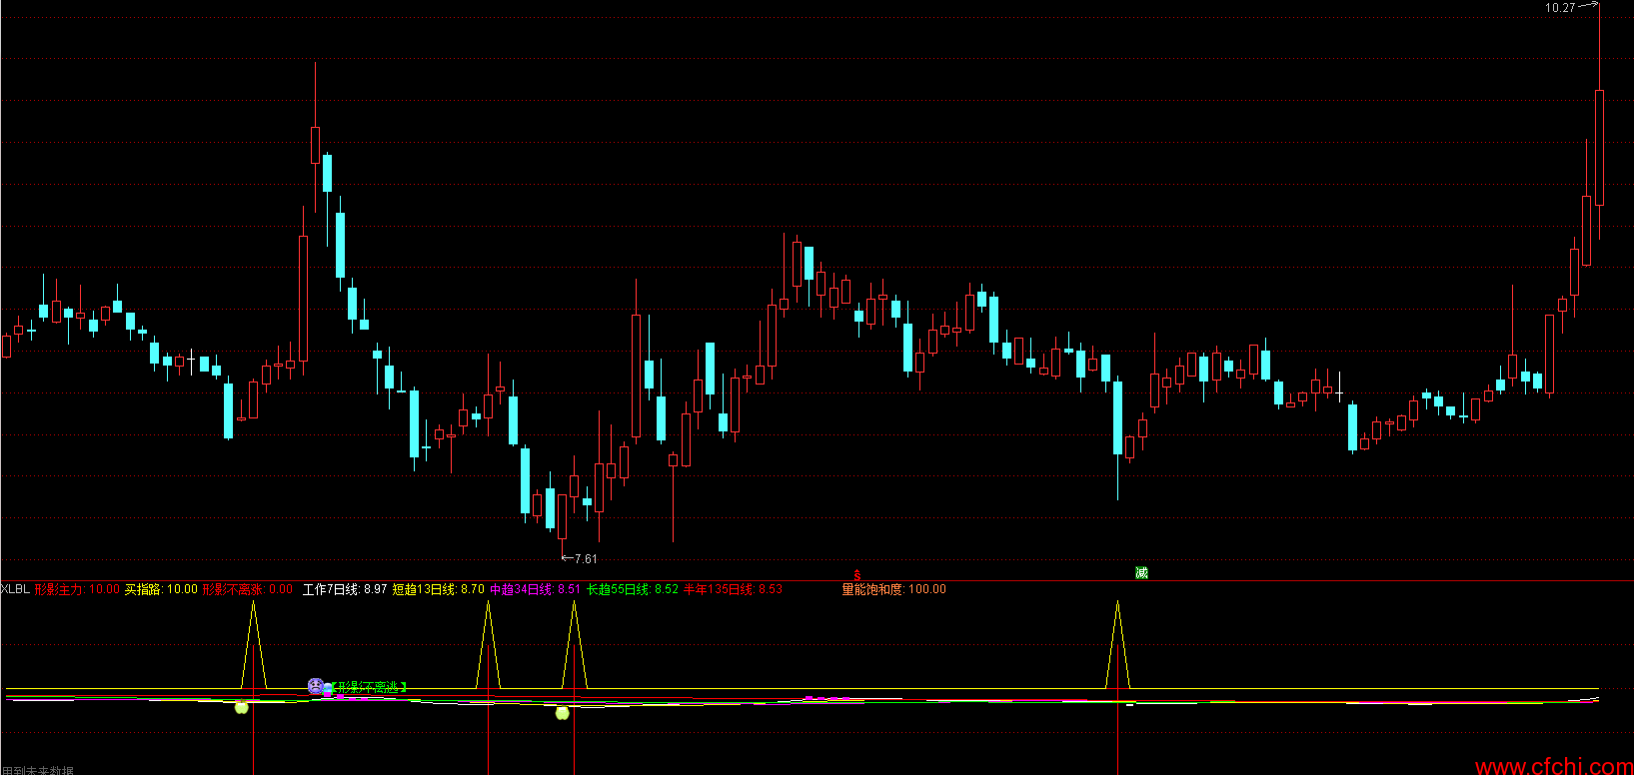Click the 【形影不离逃】 green label
This screenshot has width=1634, height=775.
coord(369,687)
